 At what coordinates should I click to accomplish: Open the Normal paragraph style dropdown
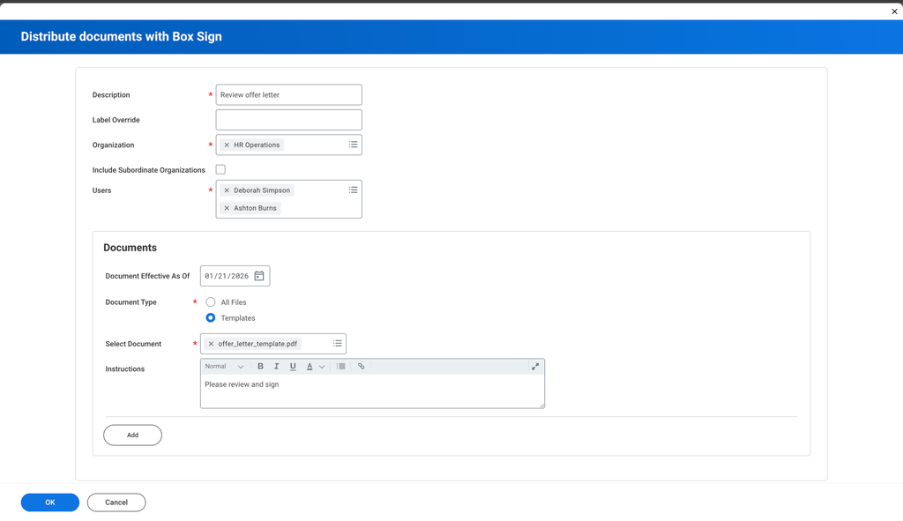[224, 367]
